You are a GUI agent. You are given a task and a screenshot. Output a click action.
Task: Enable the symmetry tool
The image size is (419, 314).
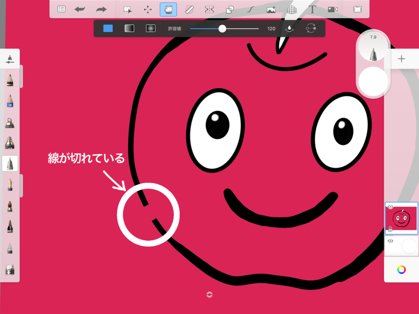[x=209, y=9]
